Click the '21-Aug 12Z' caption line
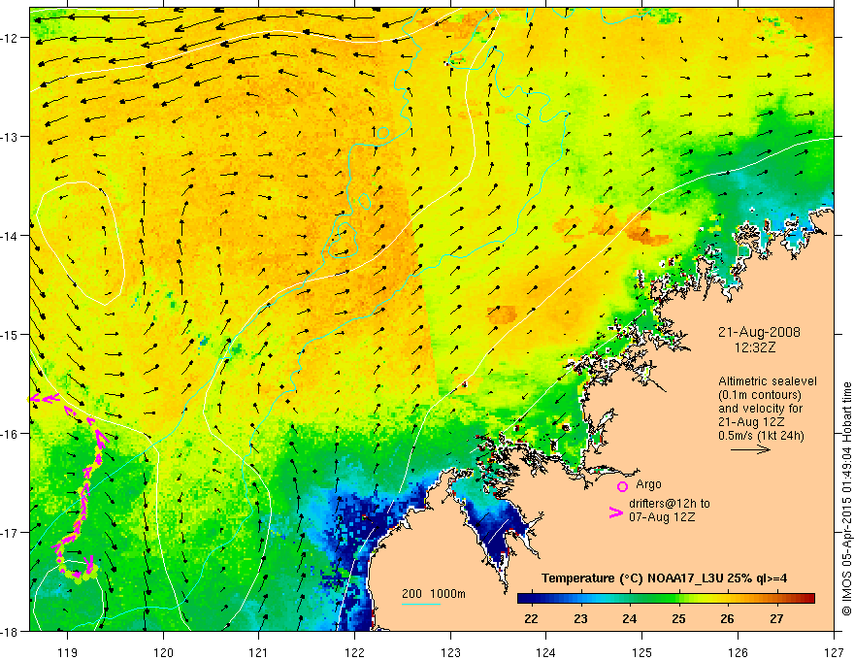Viewport: 854px width, 660px height. pyautogui.click(x=751, y=422)
